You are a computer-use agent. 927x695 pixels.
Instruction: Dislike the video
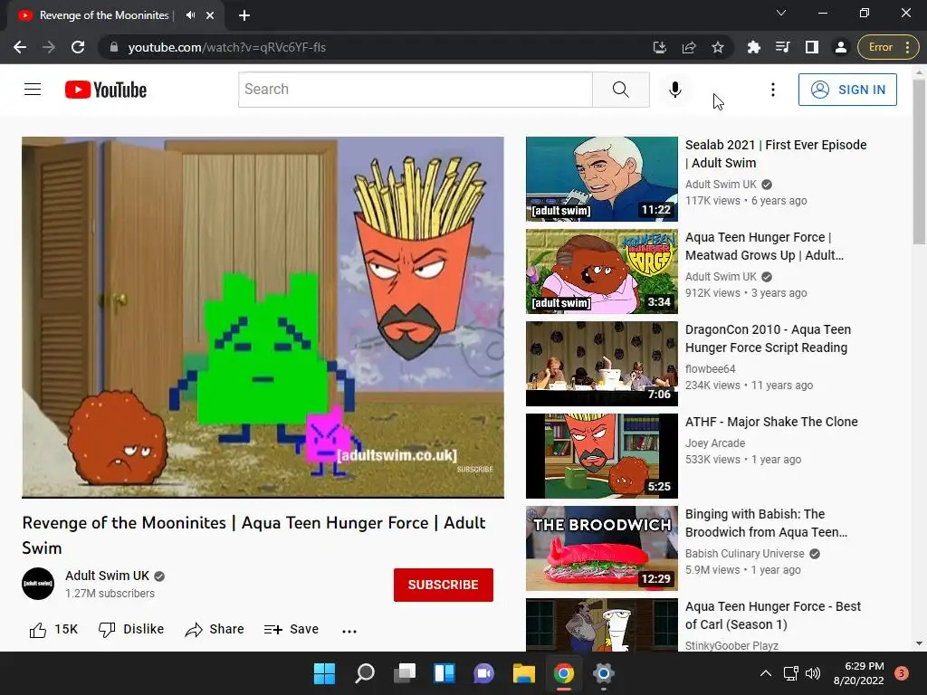click(131, 630)
